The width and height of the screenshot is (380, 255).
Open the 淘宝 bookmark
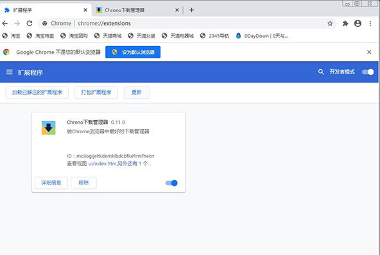point(12,36)
